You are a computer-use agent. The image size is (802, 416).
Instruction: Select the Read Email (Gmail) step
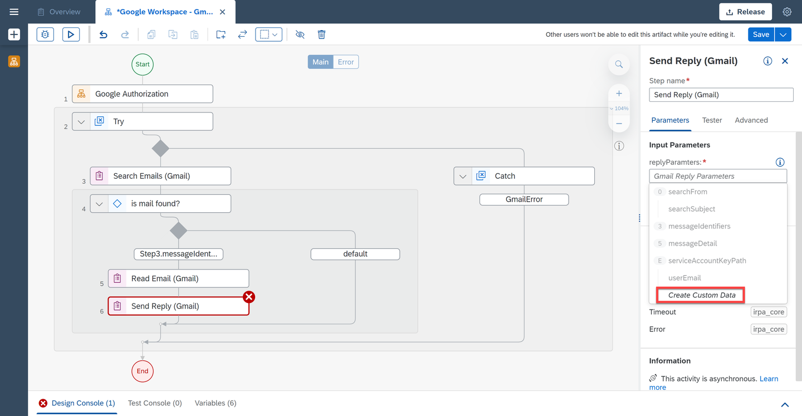pyautogui.click(x=178, y=278)
